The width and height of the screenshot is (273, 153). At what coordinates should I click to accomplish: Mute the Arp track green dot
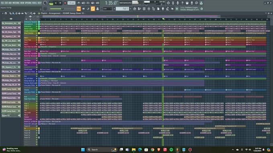pos(37,76)
